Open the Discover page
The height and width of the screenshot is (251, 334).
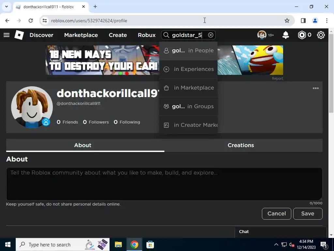[x=41, y=35]
